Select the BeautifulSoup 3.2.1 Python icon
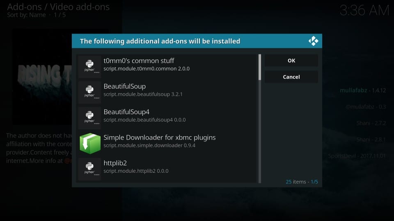The width and height of the screenshot is (394, 221). (90, 92)
